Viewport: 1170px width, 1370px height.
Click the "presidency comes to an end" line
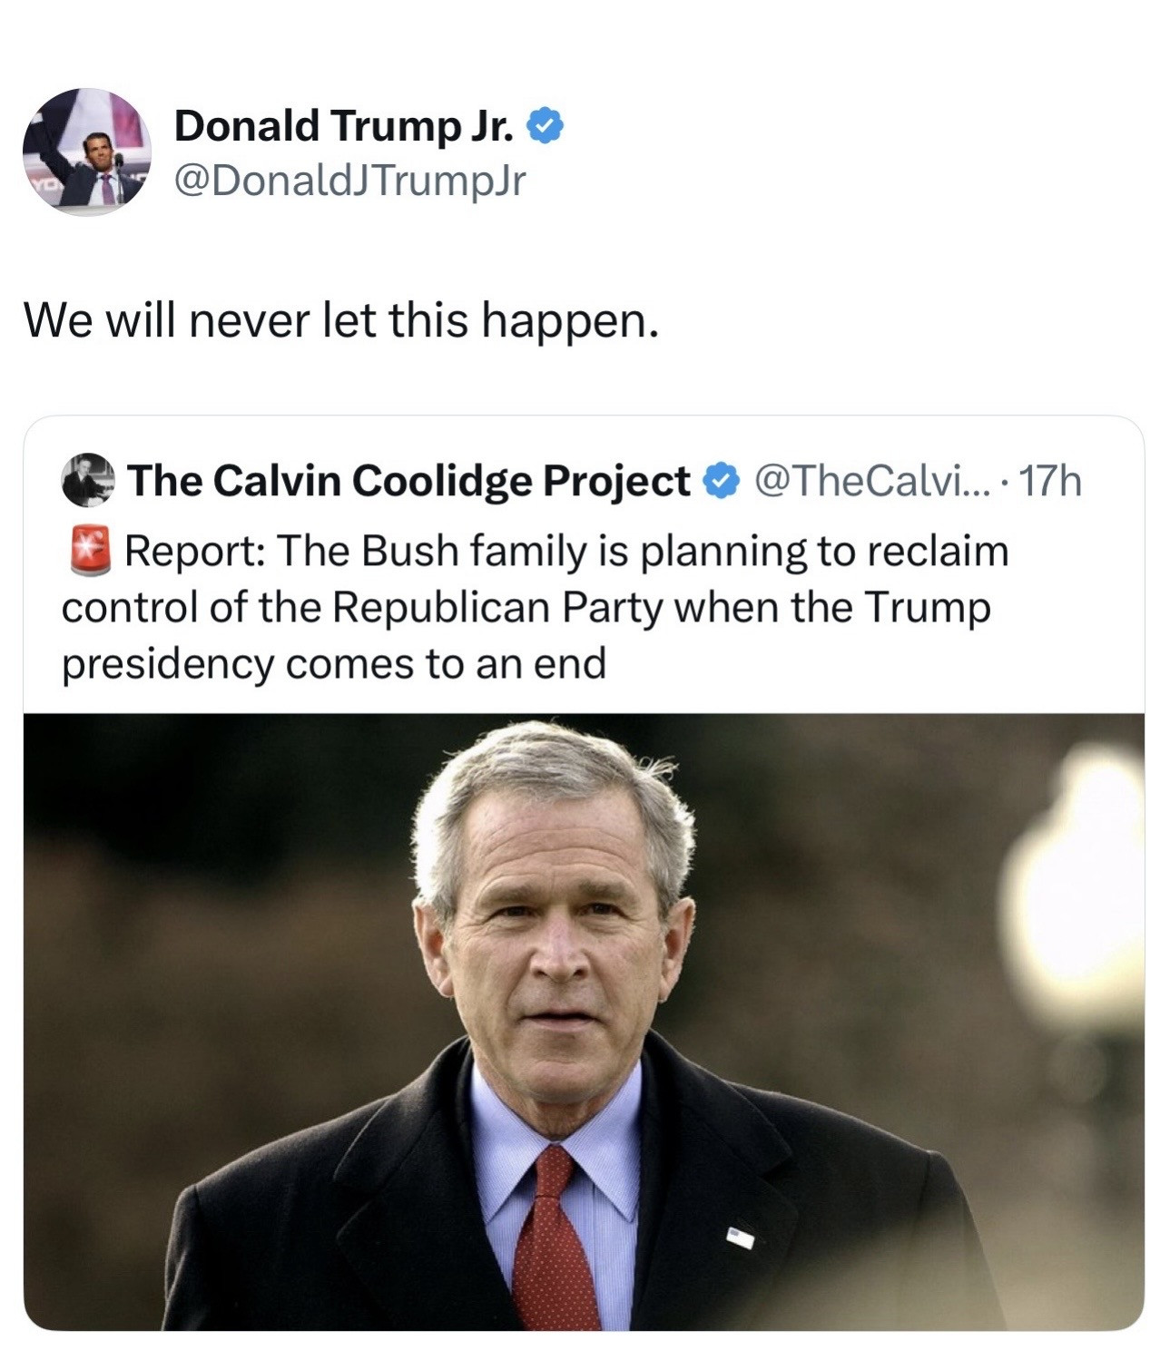(x=333, y=664)
